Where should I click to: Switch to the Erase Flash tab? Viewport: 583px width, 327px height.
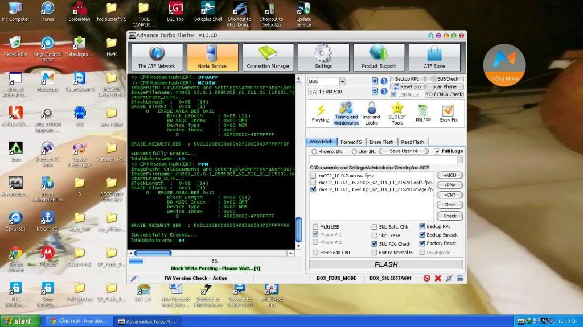(381, 142)
